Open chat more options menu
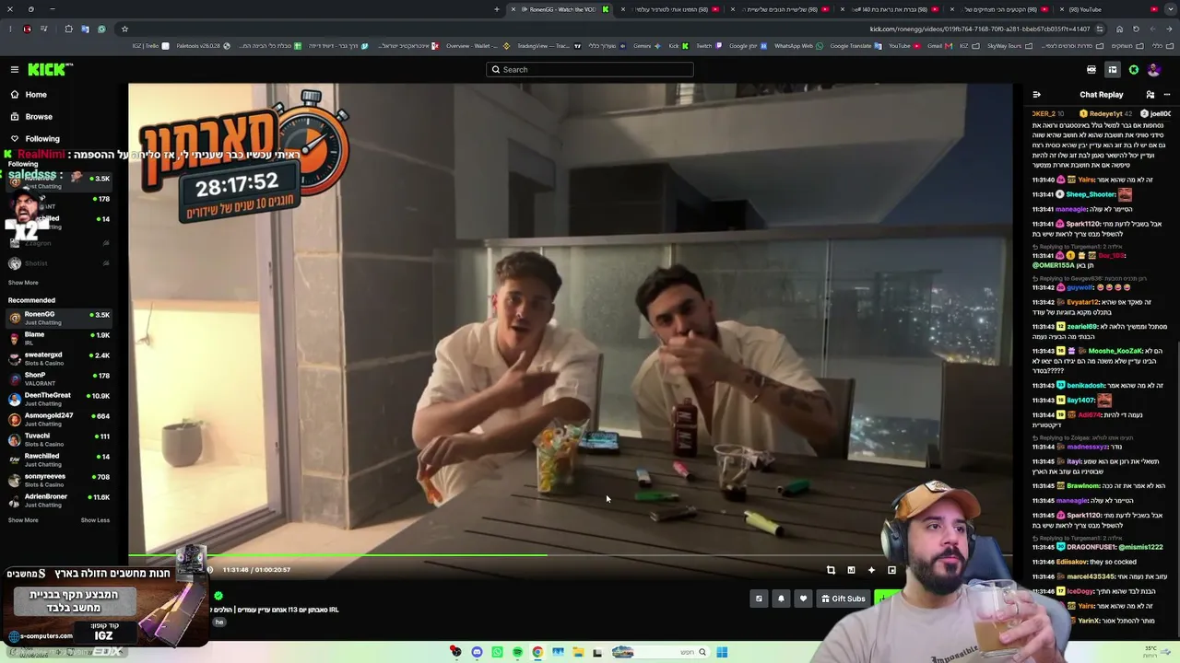 (x=1166, y=95)
